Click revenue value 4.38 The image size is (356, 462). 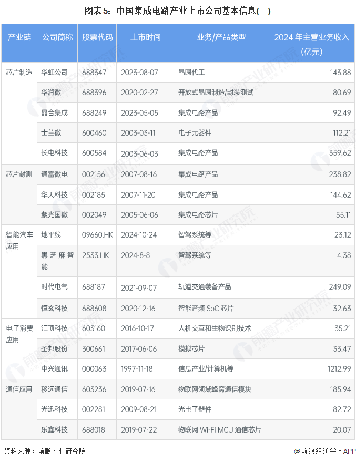point(344,255)
